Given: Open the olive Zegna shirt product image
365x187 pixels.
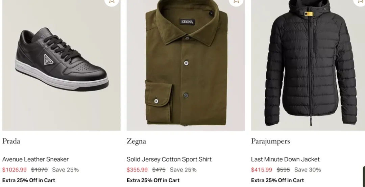Looking at the screenshot, I should tap(186, 64).
